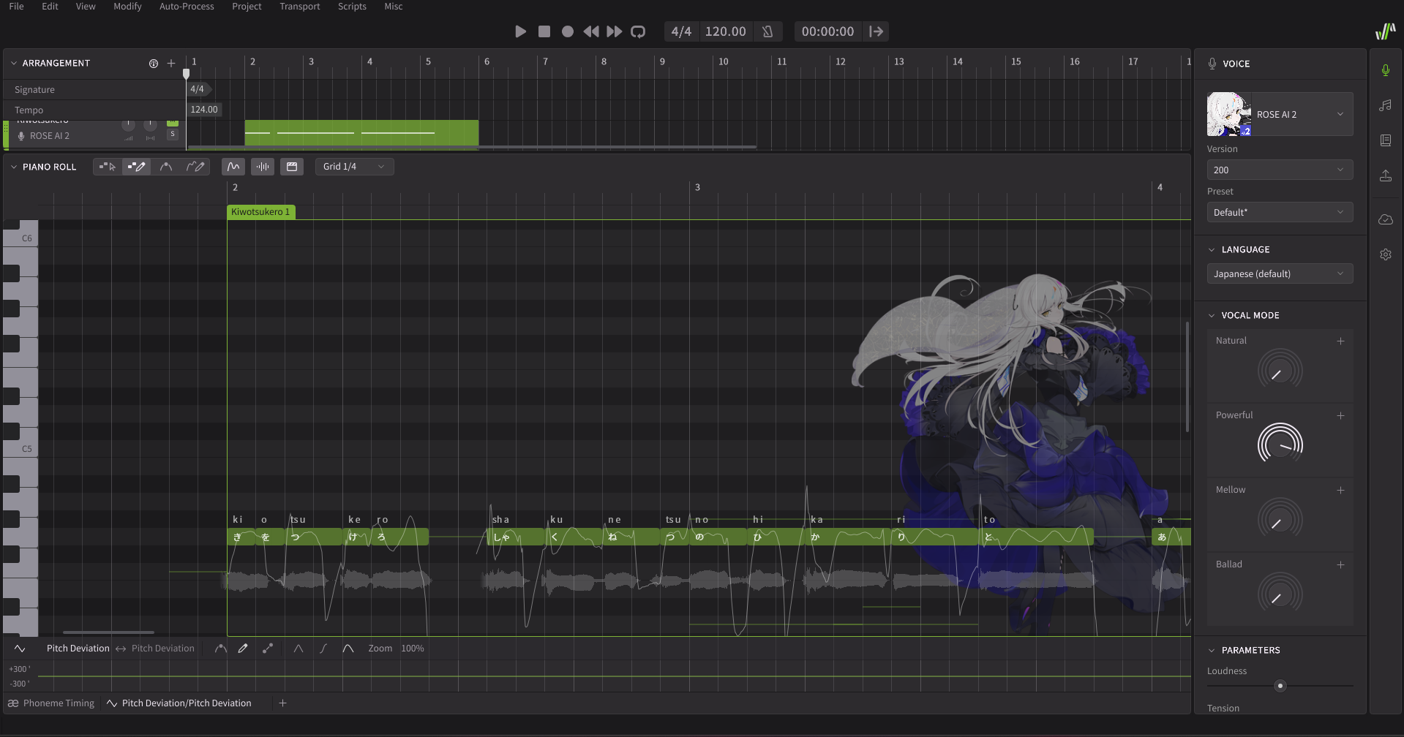Click the plus beside Ballad vocal mode
Image resolution: width=1404 pixels, height=737 pixels.
1340,564
